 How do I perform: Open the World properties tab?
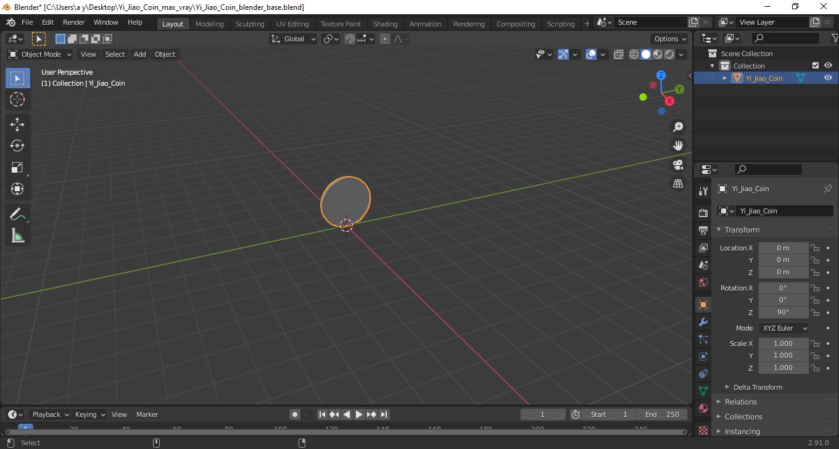[x=703, y=282]
